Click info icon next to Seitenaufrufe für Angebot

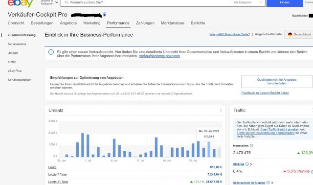pos(268,183)
